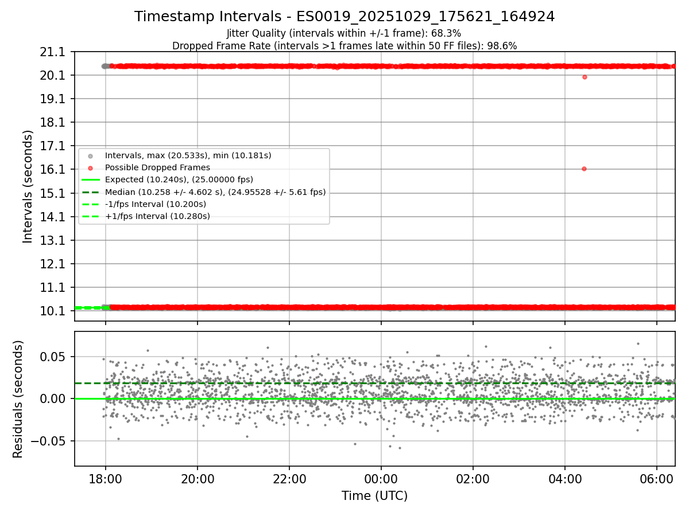The height and width of the screenshot is (516, 689).
Task: Click legend entry 'Intervals, max (20.533s), min (10.181s)'
Action: (x=188, y=155)
